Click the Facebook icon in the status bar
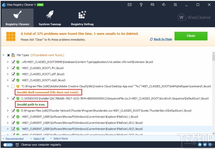This screenshot has width=215, height=149. click(x=210, y=145)
